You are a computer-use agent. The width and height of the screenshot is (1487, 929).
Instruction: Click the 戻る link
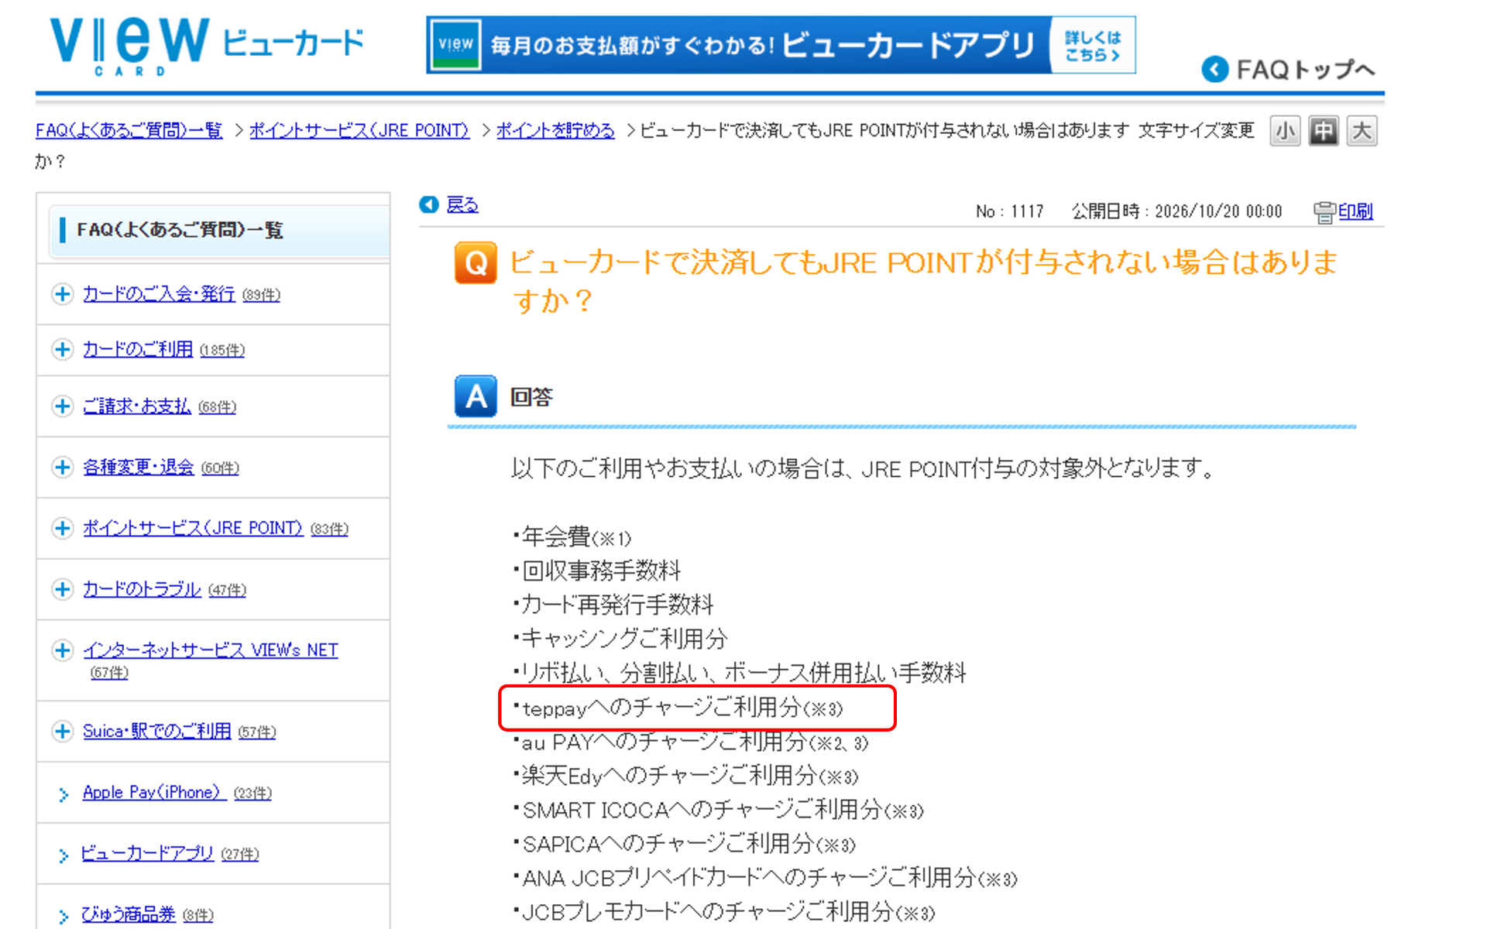(x=462, y=204)
